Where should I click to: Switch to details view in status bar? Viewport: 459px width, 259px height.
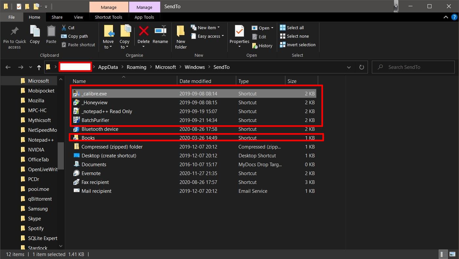(x=443, y=254)
